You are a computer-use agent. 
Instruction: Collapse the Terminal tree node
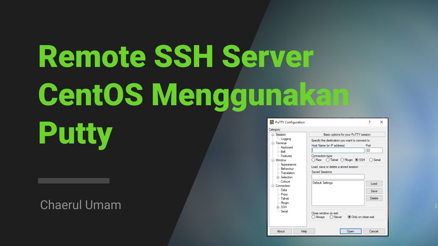273,143
